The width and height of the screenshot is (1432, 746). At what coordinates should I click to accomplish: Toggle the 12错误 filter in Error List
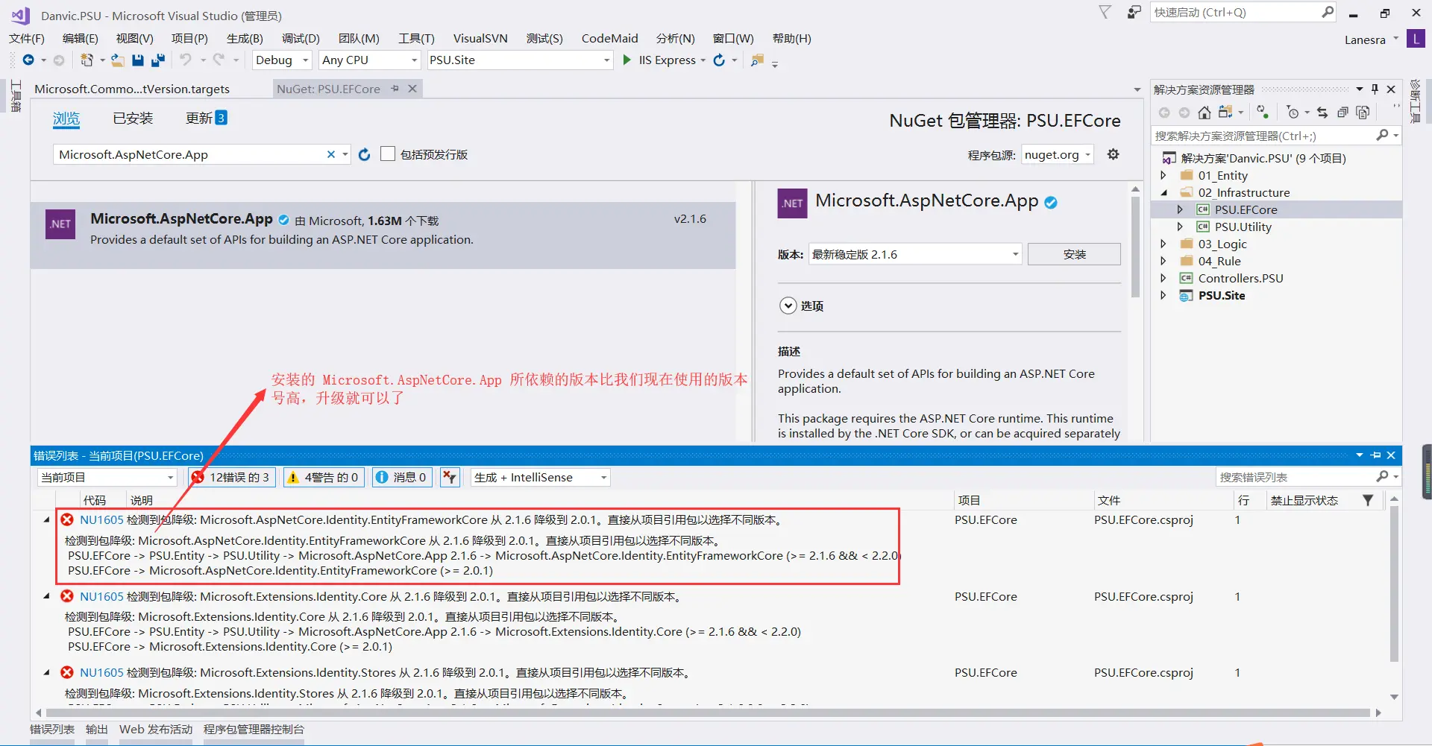click(x=231, y=477)
